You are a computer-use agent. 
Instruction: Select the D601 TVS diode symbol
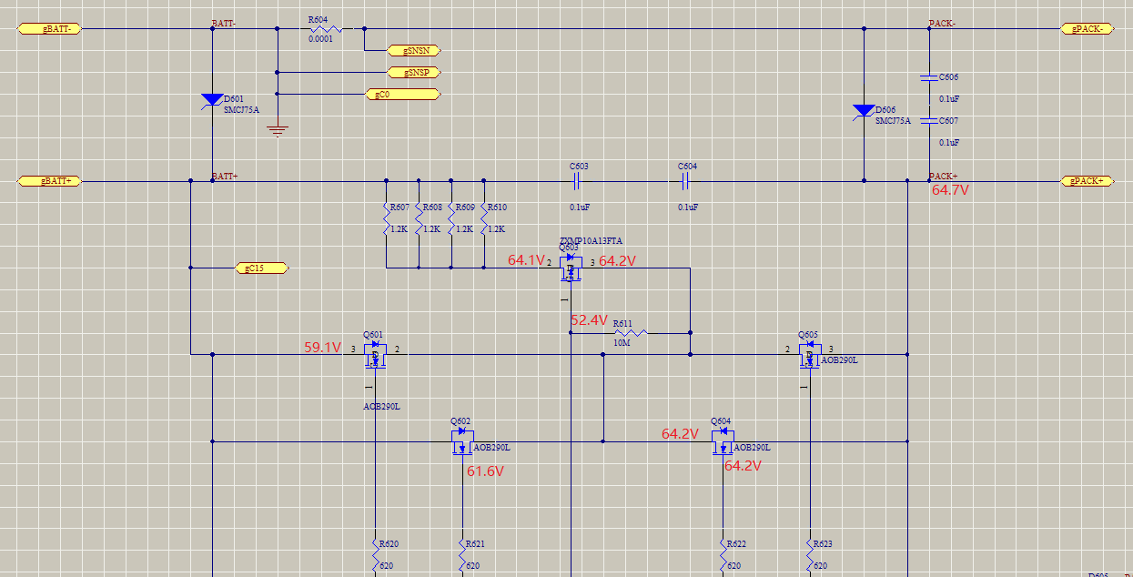click(212, 100)
